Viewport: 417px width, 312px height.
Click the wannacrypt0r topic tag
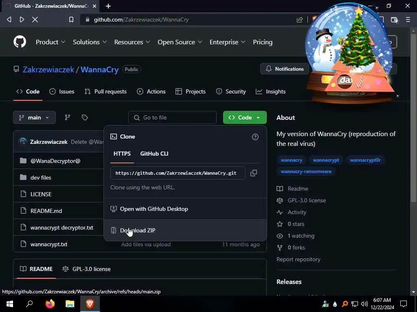365,160
